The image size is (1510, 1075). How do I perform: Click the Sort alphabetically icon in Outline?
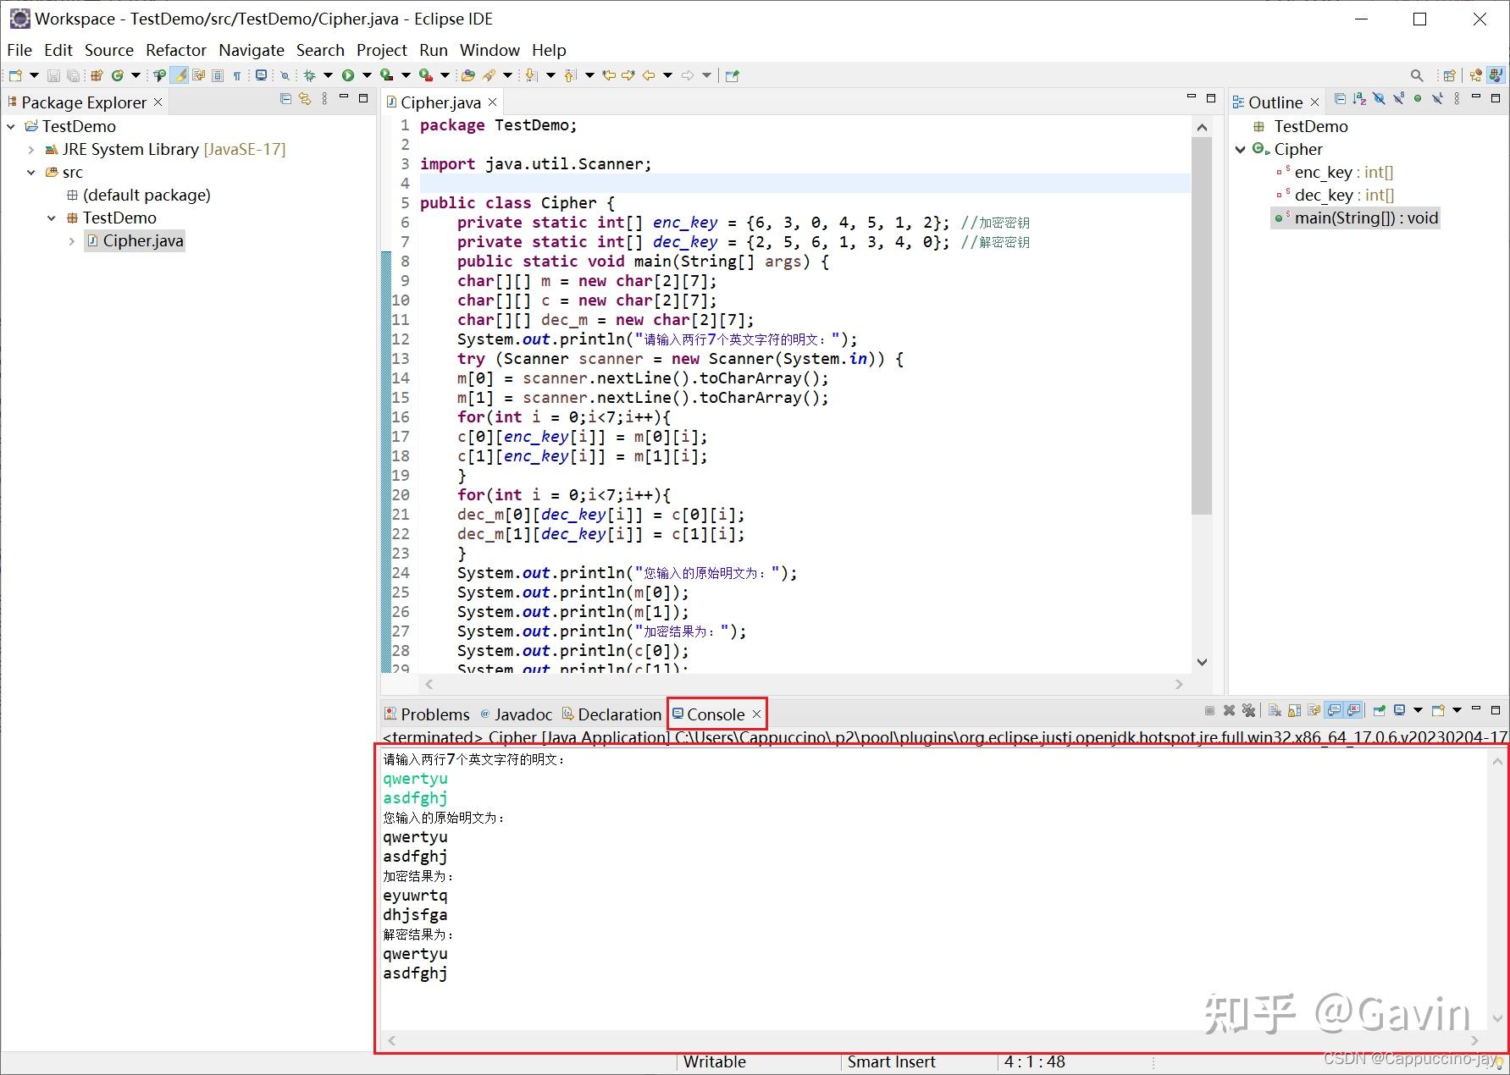[x=1359, y=99]
